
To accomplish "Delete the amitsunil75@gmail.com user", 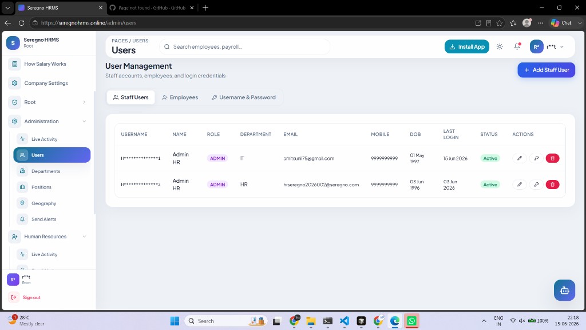I will [552, 158].
